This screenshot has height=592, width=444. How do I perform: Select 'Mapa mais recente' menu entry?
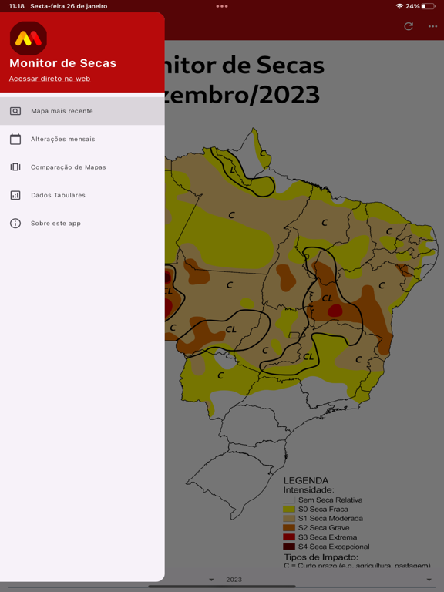coord(82,111)
